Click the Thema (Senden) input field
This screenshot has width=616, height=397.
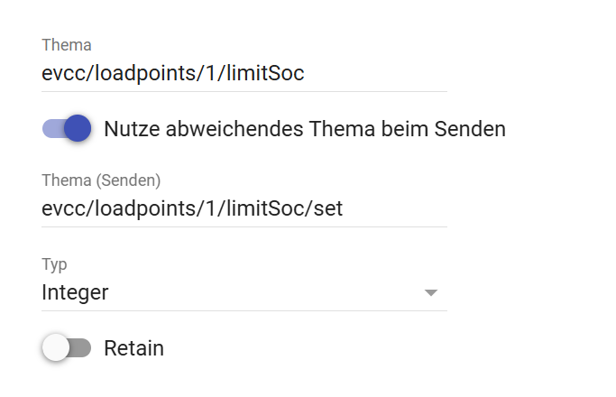tap(244, 209)
